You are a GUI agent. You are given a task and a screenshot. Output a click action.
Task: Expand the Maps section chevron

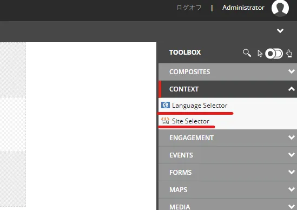point(291,189)
